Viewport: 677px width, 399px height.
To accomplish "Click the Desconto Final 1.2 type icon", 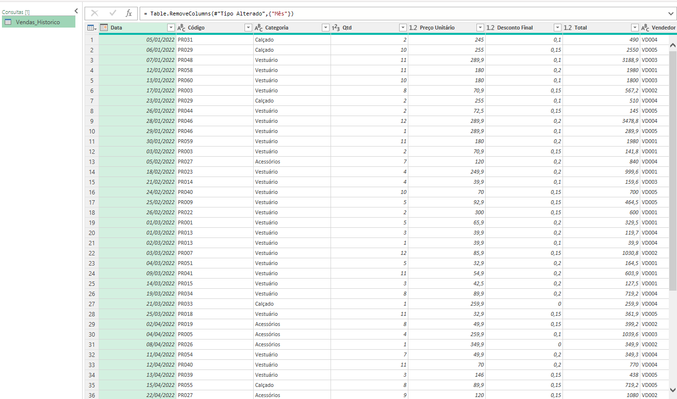I will (x=490, y=28).
